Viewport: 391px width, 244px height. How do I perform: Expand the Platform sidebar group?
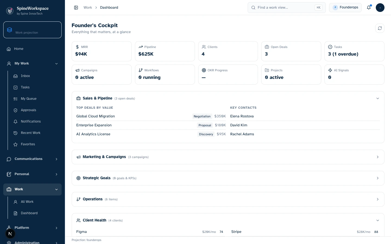tap(32, 228)
